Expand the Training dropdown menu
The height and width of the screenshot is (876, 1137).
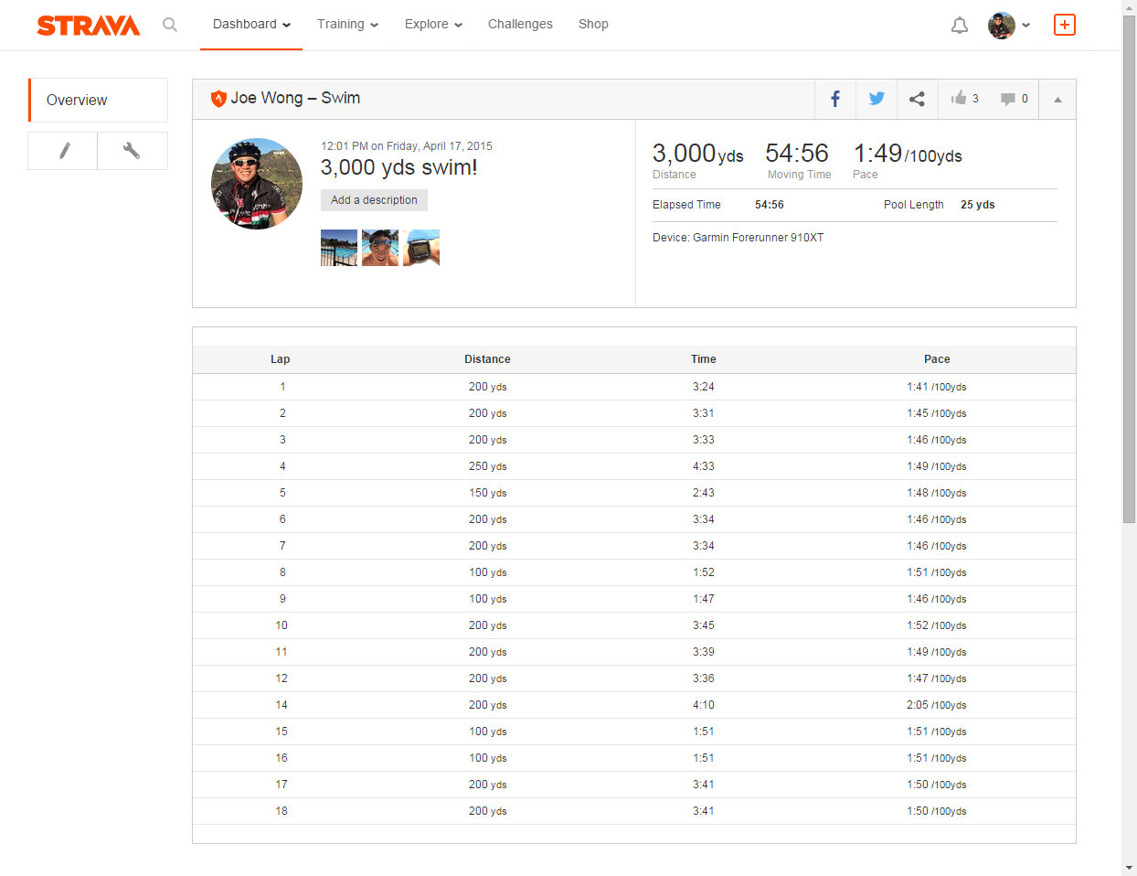[347, 25]
